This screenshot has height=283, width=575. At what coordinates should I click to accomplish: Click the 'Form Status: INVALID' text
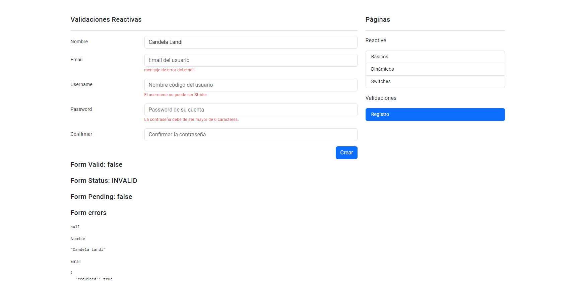104,181
